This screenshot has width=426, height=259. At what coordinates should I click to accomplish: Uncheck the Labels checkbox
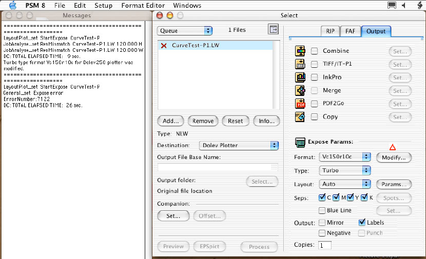click(x=362, y=223)
